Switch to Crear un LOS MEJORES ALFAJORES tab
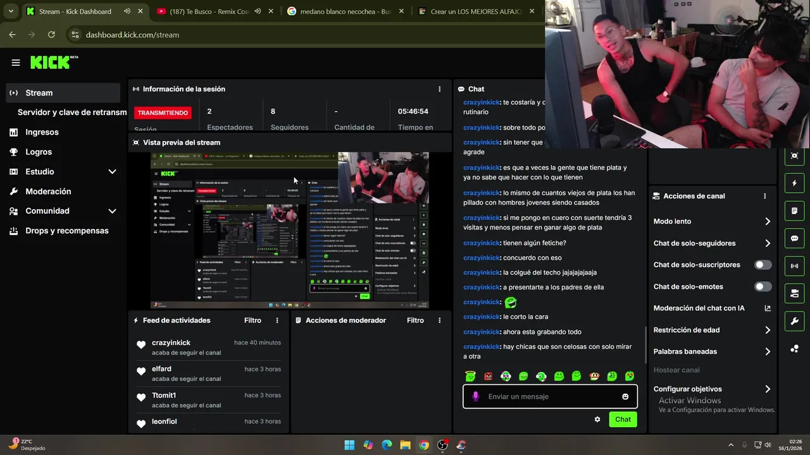The image size is (810, 455). 476,11
